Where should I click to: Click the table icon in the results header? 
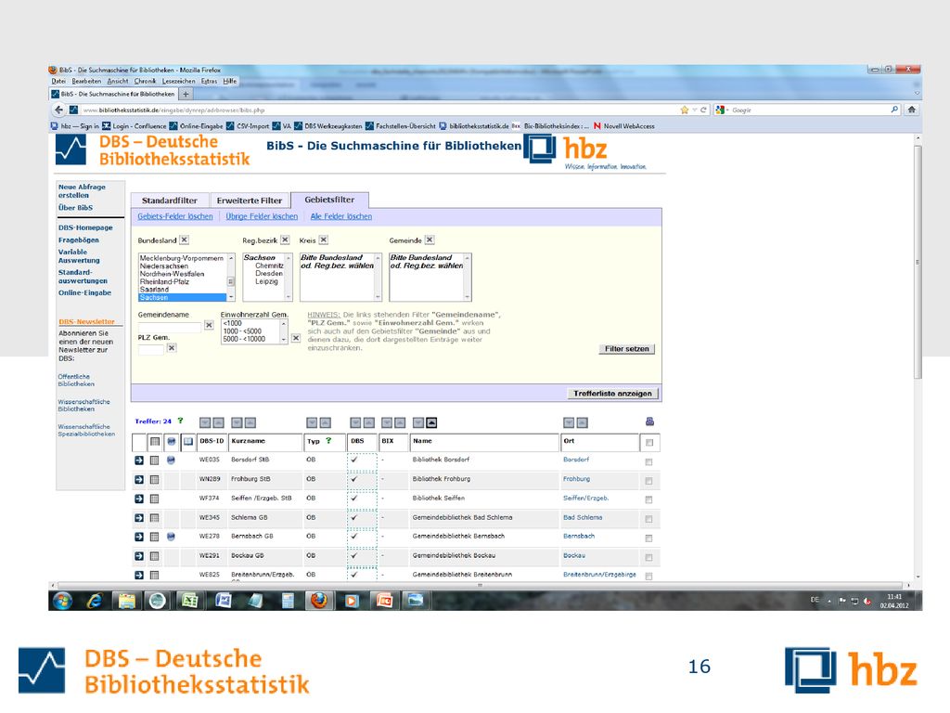pos(155,441)
